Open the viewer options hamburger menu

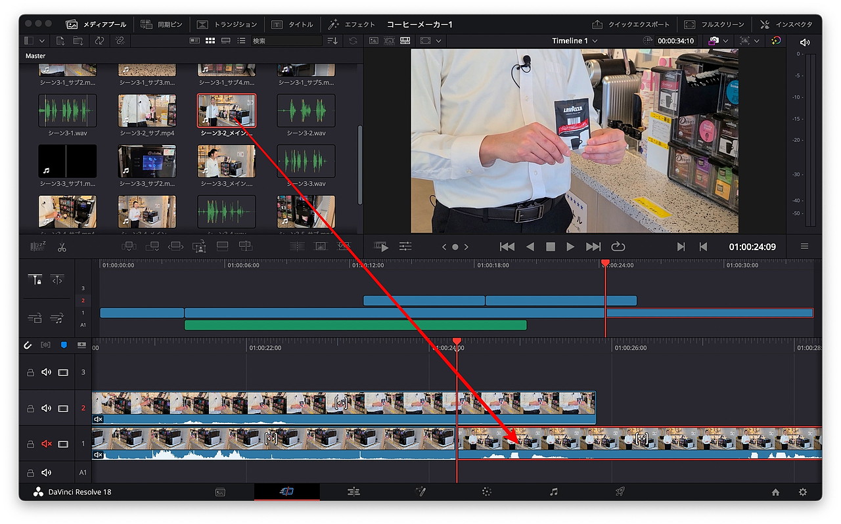[804, 247]
